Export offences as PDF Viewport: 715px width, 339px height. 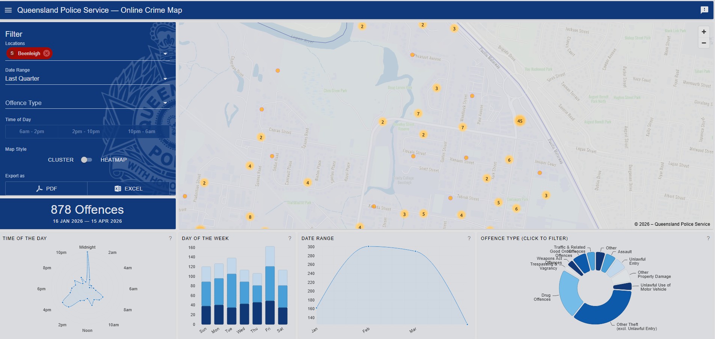[47, 189]
